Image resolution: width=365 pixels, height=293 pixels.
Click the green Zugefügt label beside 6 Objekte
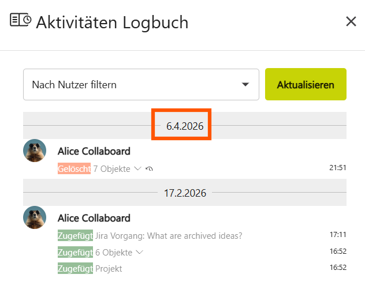point(75,252)
